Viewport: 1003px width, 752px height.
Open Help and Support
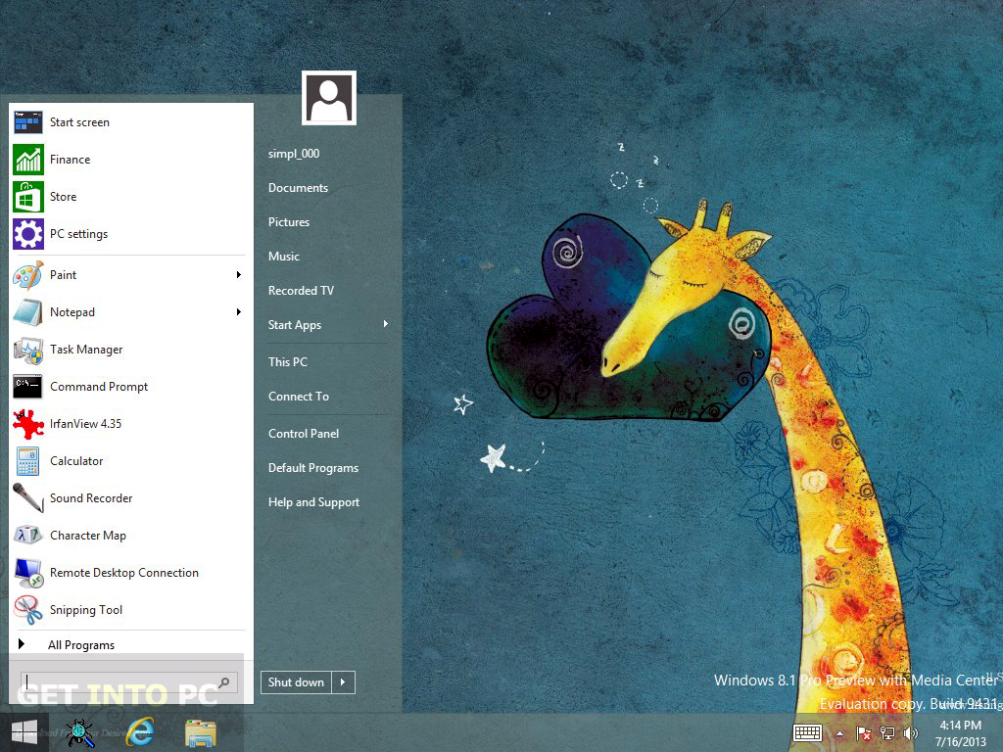(x=313, y=502)
